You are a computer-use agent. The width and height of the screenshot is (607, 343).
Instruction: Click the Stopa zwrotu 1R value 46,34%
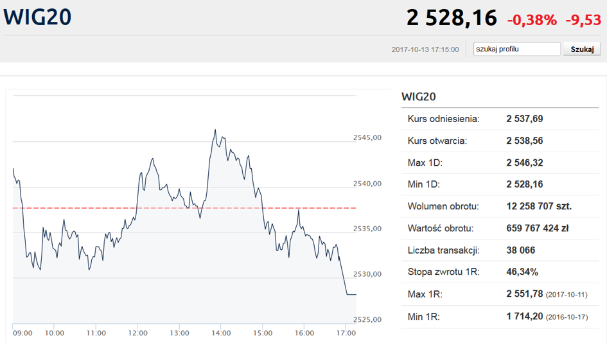(522, 272)
